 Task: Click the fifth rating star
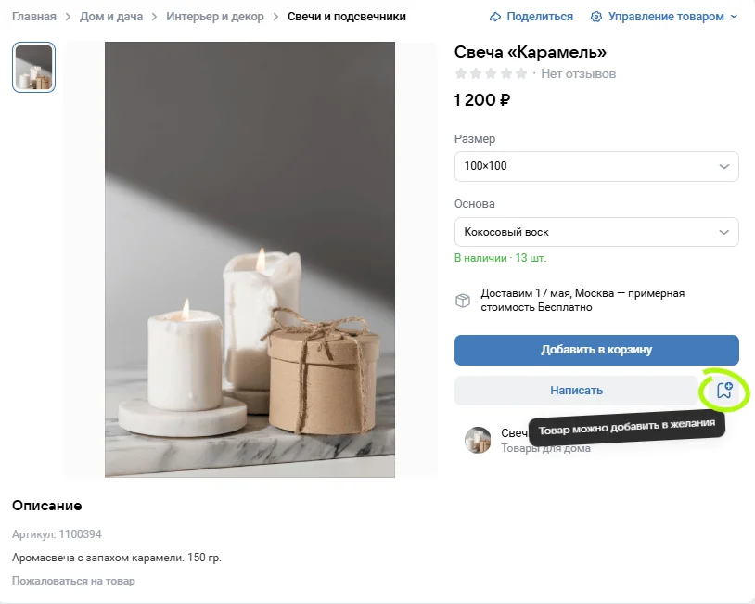click(x=521, y=73)
